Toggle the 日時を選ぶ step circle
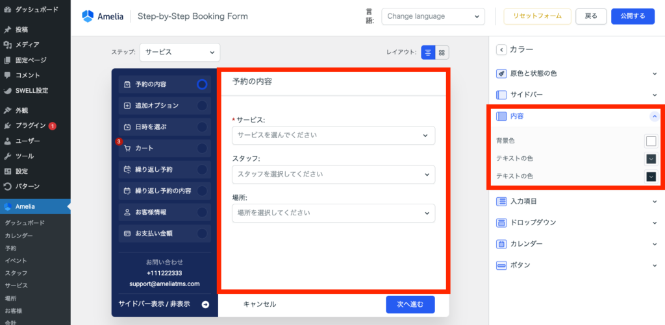 click(x=202, y=127)
